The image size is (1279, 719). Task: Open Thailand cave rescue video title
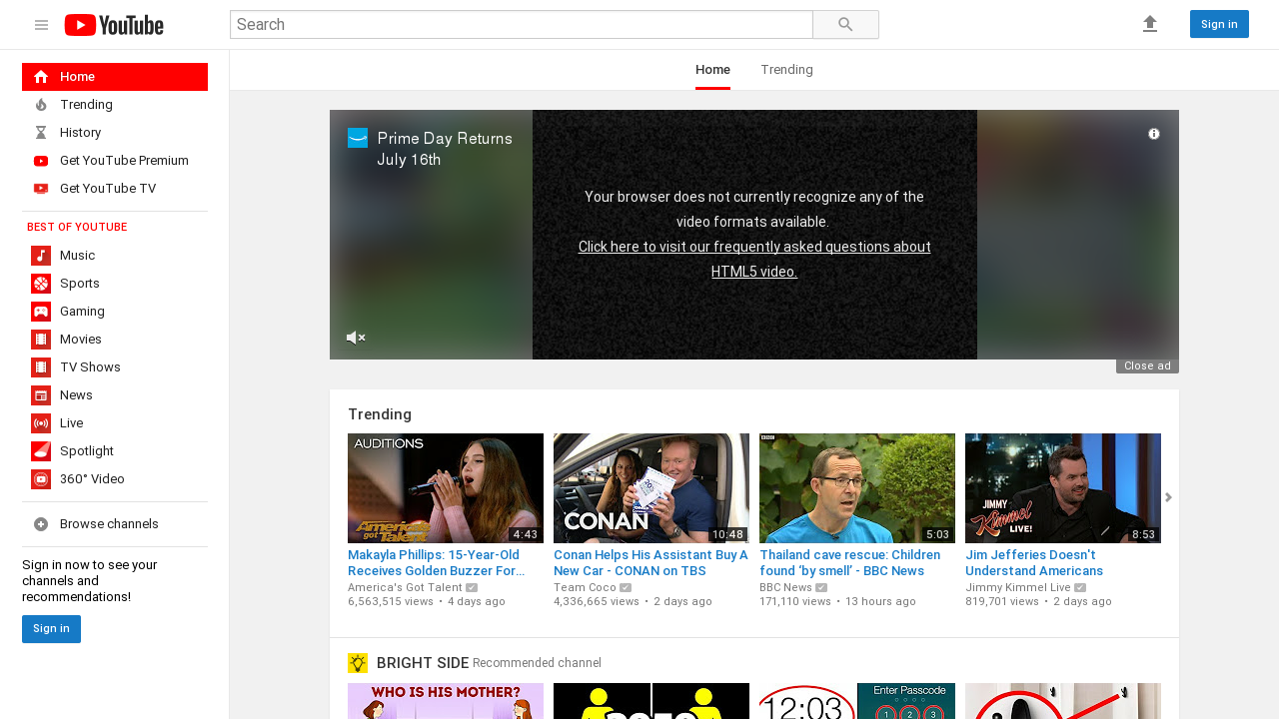point(849,563)
